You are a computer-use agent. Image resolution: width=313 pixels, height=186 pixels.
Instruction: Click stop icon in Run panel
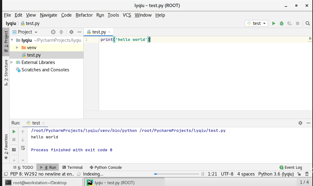(x=14, y=140)
